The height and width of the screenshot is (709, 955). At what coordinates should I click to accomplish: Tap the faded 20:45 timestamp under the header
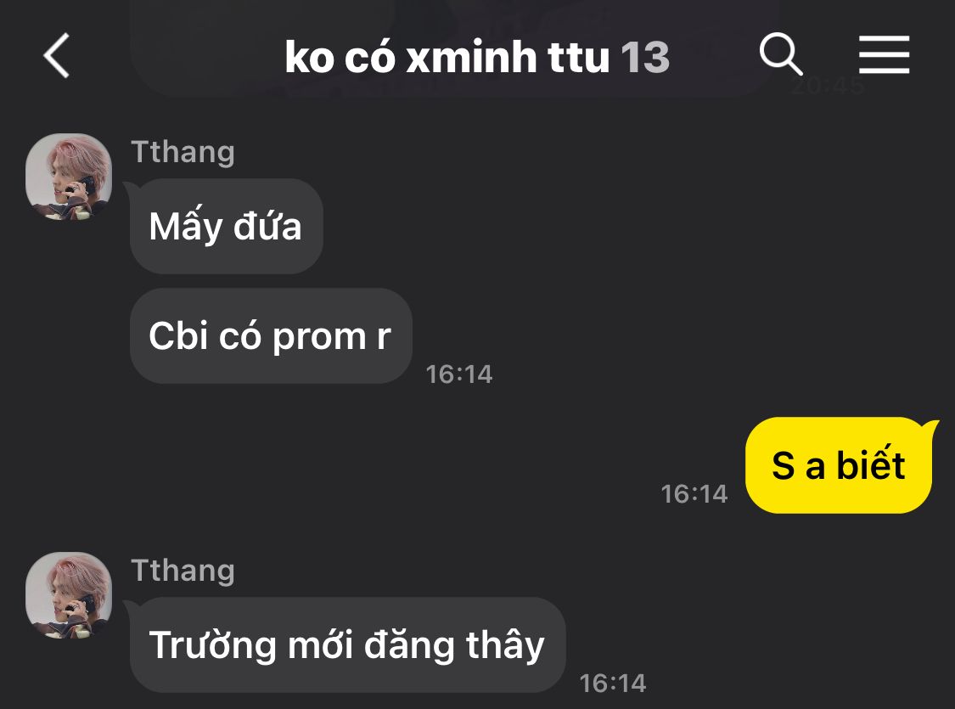click(827, 86)
